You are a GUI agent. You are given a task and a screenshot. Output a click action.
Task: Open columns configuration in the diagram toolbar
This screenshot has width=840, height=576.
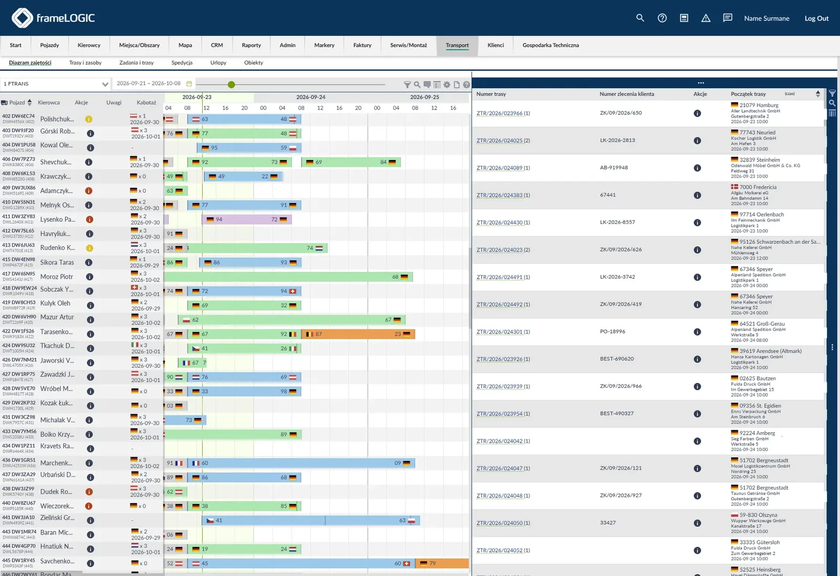pyautogui.click(x=437, y=84)
